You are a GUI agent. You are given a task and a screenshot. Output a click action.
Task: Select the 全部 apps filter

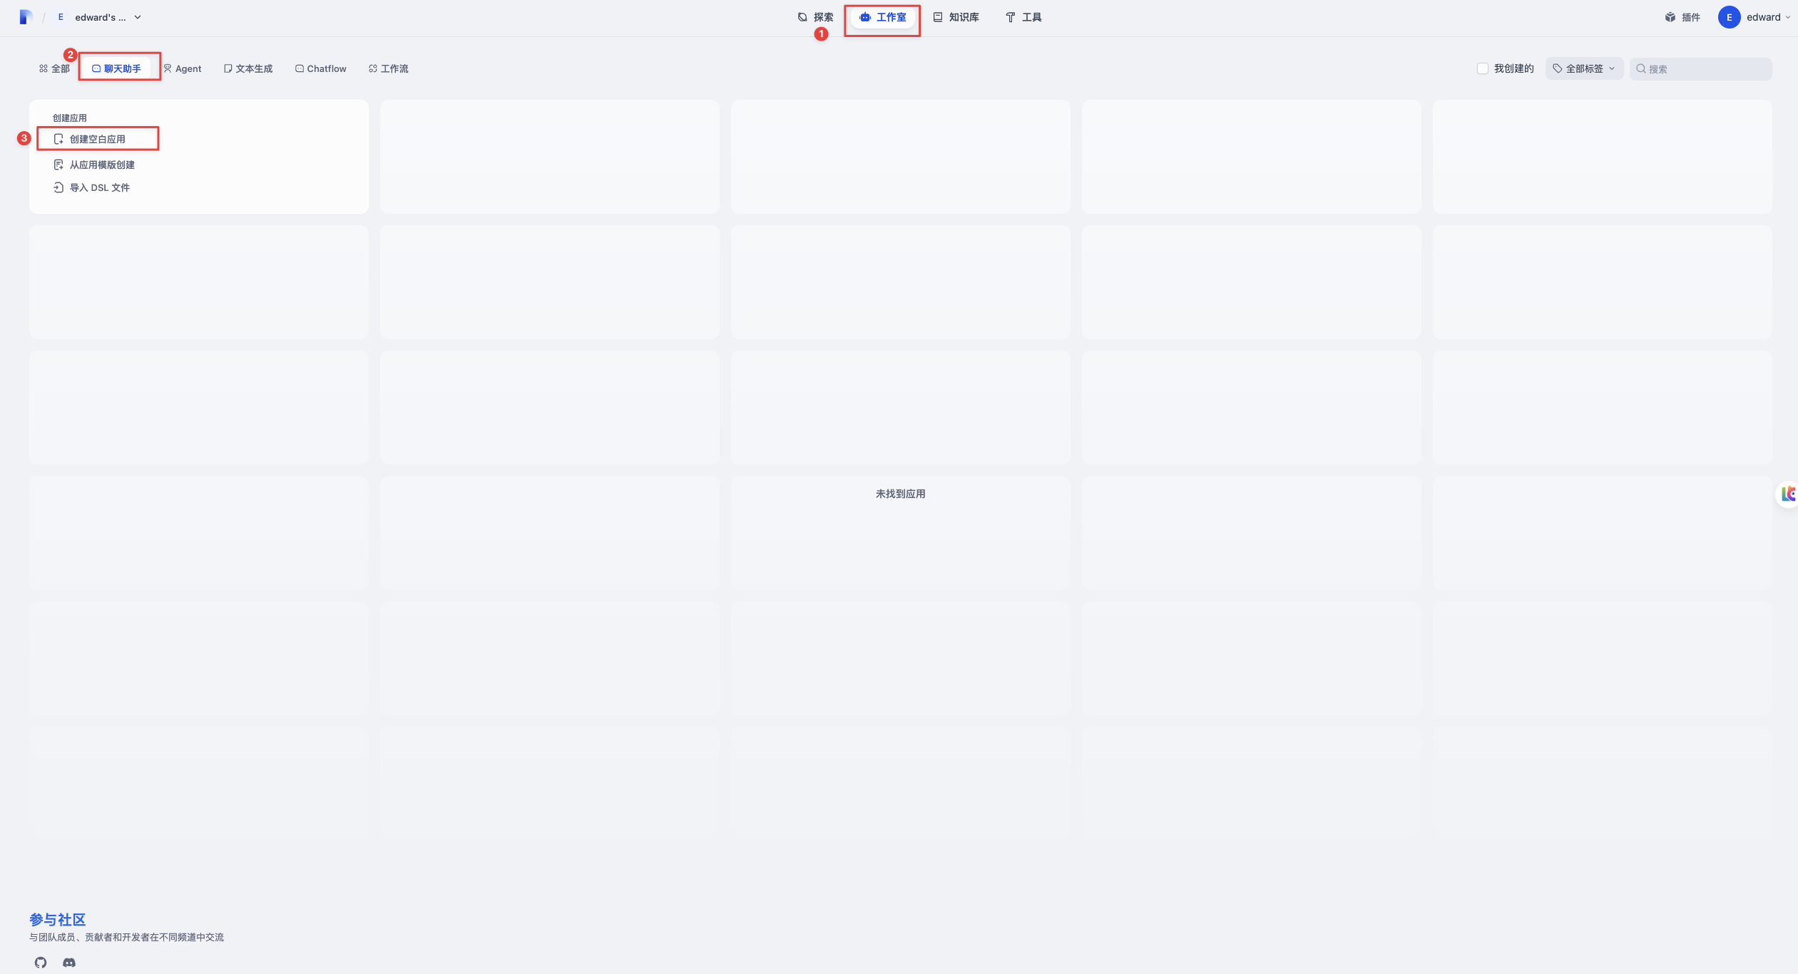[x=54, y=68]
